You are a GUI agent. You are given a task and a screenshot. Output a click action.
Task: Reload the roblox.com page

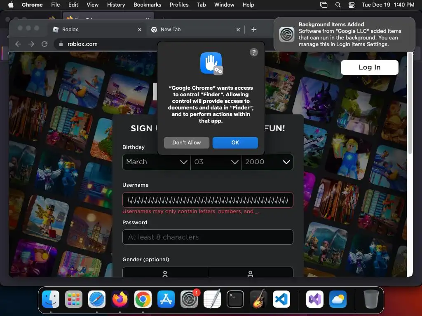tap(45, 44)
